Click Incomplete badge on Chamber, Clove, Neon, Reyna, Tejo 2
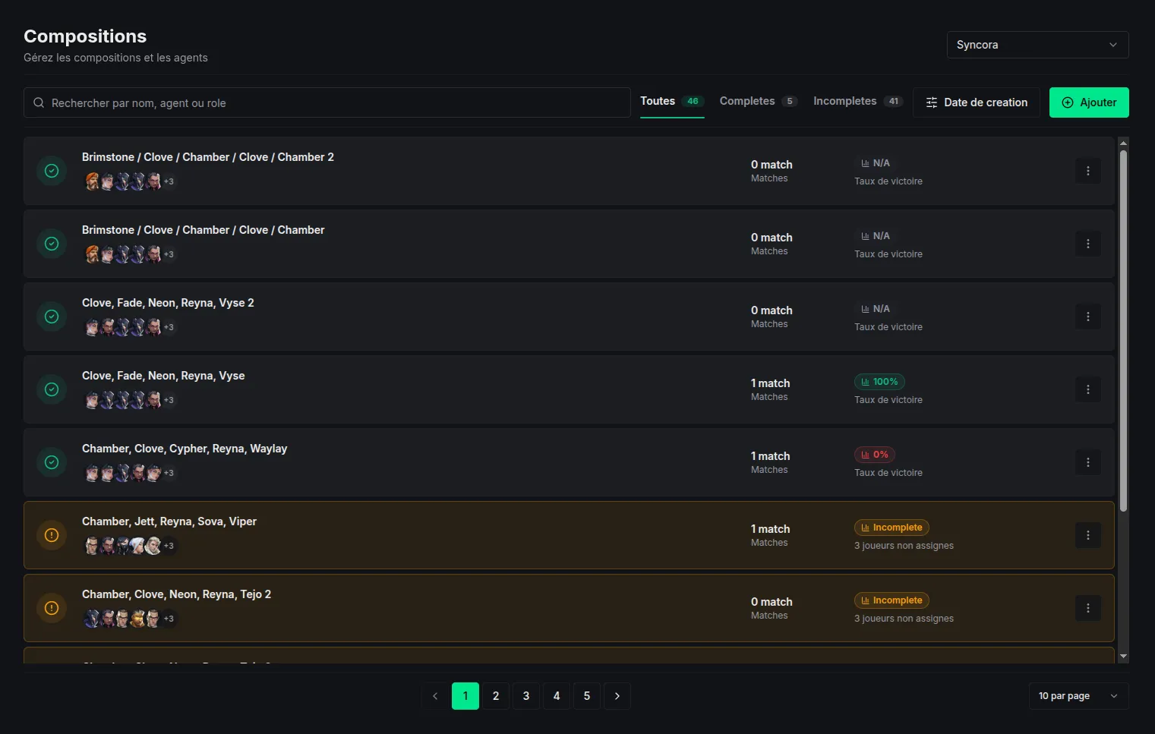Screen dimensions: 1155x734 (x=891, y=600)
